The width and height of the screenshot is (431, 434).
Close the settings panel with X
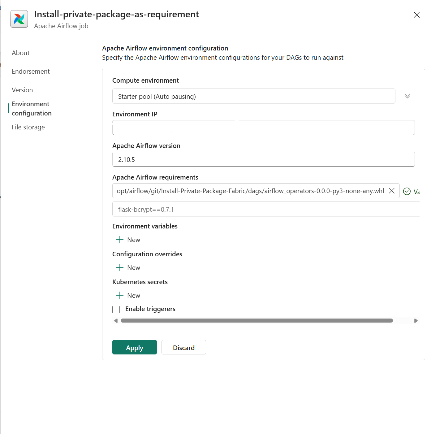(x=416, y=15)
